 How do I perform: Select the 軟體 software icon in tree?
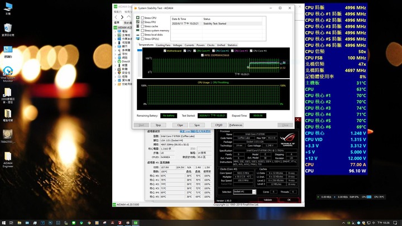119,69
